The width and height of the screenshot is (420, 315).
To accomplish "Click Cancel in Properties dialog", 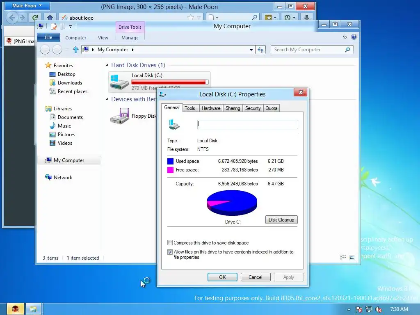I will tap(256, 277).
